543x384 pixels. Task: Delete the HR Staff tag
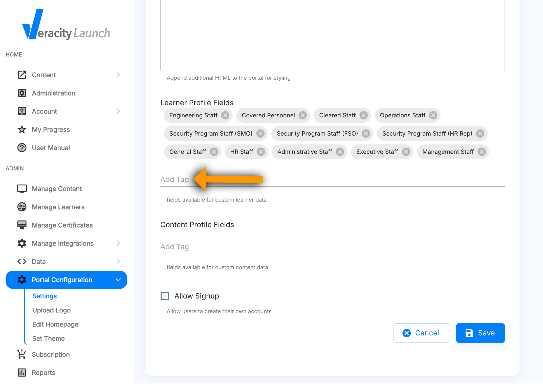coord(261,152)
